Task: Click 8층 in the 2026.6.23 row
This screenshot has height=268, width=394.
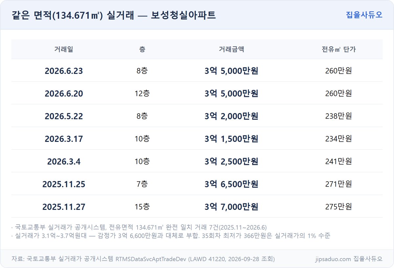Action: [x=142, y=71]
